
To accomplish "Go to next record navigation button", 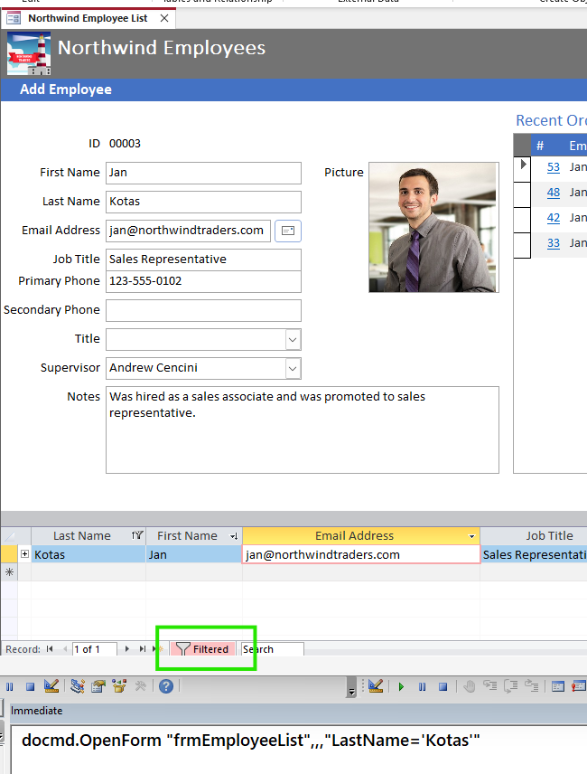I will click(127, 649).
